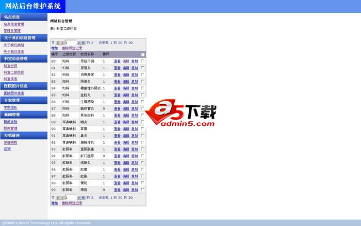Open the 科室栏目 sidebar link
Screen dimensions: 361x226
(x=10, y=66)
